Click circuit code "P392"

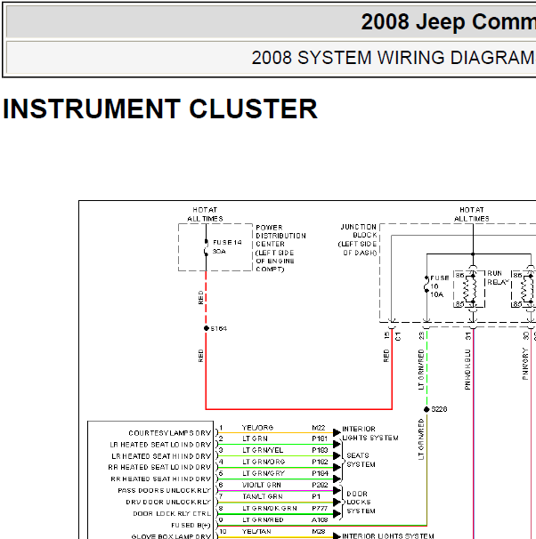coord(320,485)
